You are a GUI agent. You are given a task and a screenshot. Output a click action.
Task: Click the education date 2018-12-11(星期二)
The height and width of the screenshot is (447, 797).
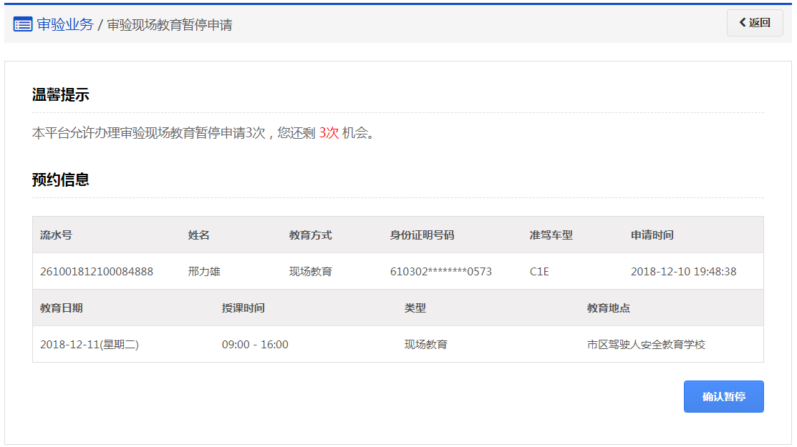pos(90,345)
